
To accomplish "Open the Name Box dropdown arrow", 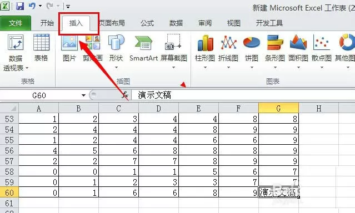I will [83, 95].
